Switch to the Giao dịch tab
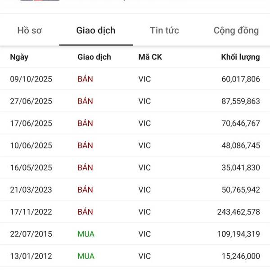Viewport: 270px width, 270px height. pyautogui.click(x=96, y=31)
